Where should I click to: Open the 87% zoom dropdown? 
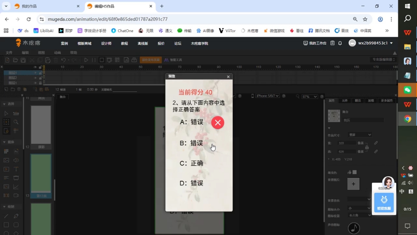click(x=309, y=96)
